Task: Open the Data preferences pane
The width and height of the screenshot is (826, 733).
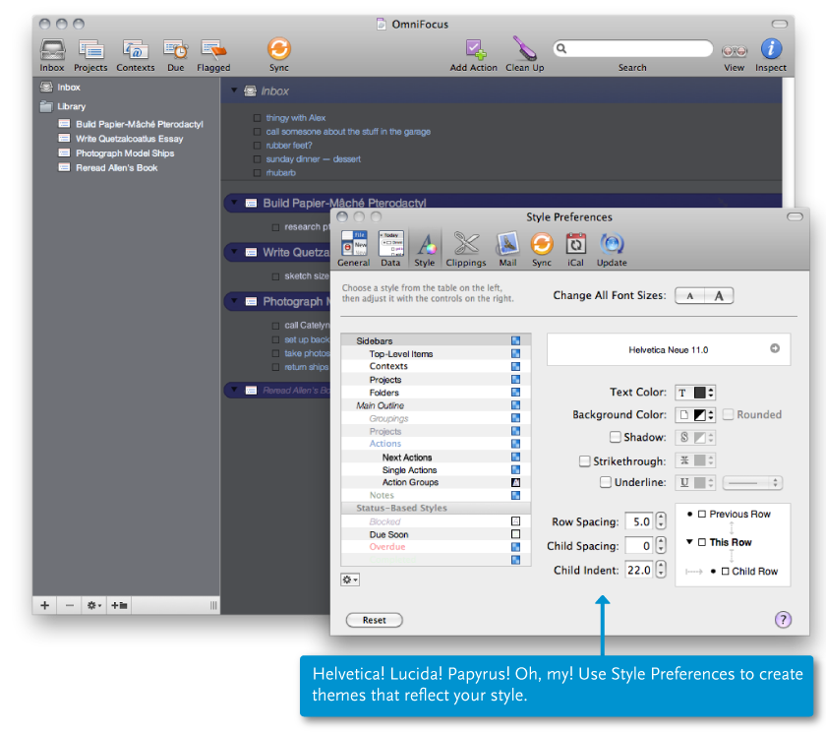Action: click(x=391, y=249)
